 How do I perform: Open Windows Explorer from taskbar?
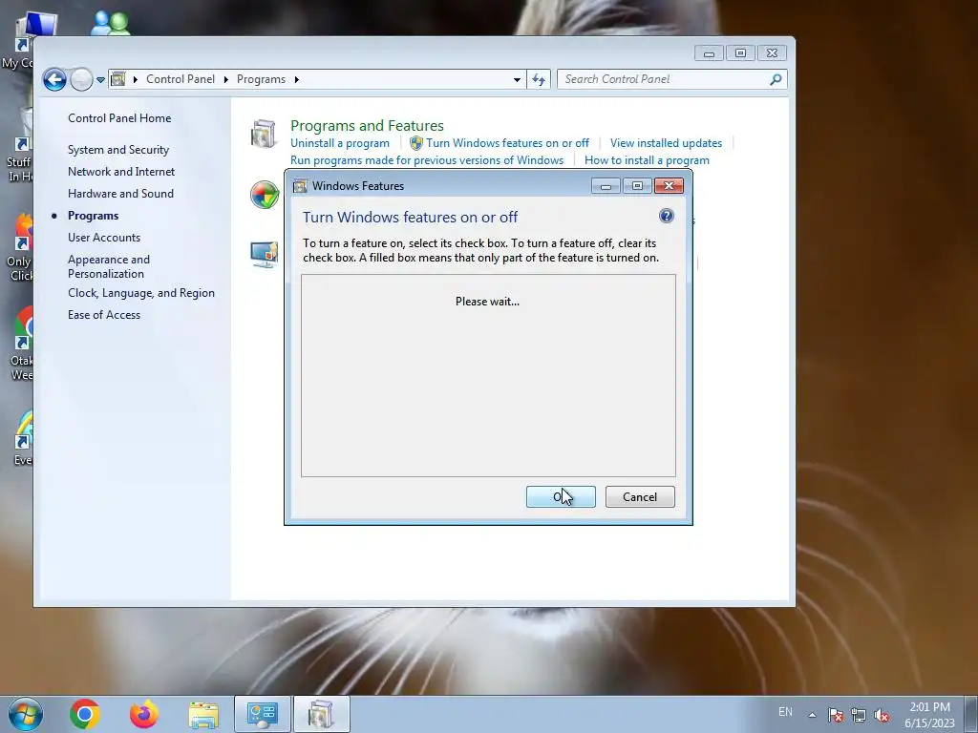203,715
